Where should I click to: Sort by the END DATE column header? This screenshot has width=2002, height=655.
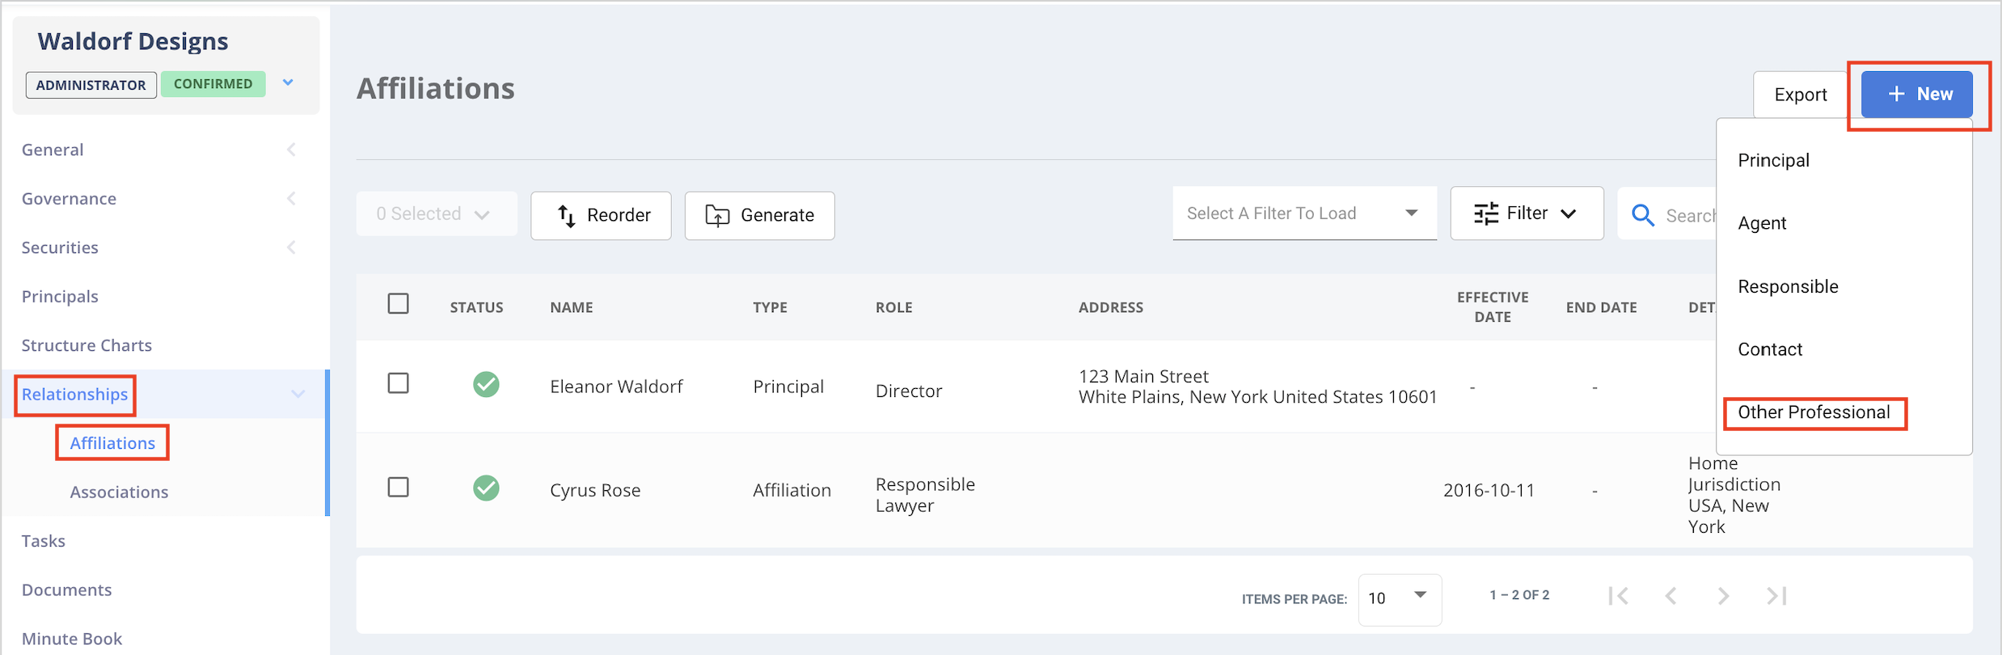[x=1601, y=307]
